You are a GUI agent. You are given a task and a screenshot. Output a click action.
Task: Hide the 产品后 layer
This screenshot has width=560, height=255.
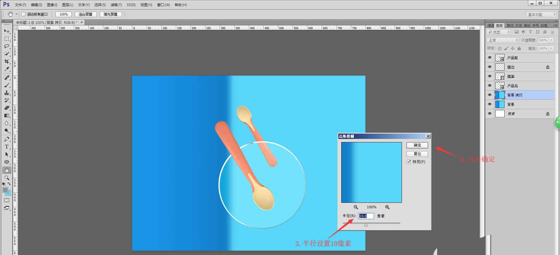[x=490, y=86]
